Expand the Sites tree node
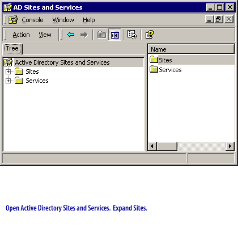The image size is (238, 227). coord(8,72)
